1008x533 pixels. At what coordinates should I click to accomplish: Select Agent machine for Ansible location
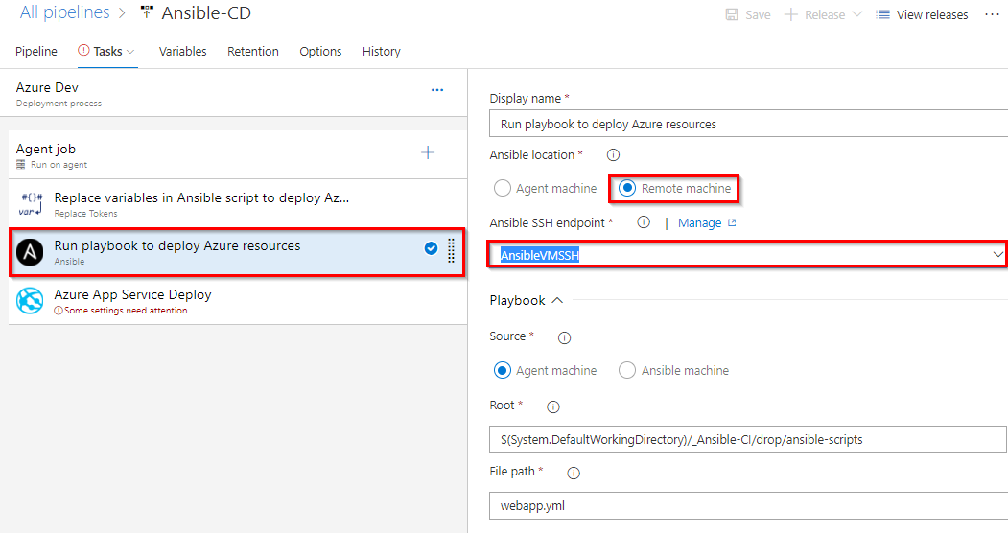tap(502, 188)
